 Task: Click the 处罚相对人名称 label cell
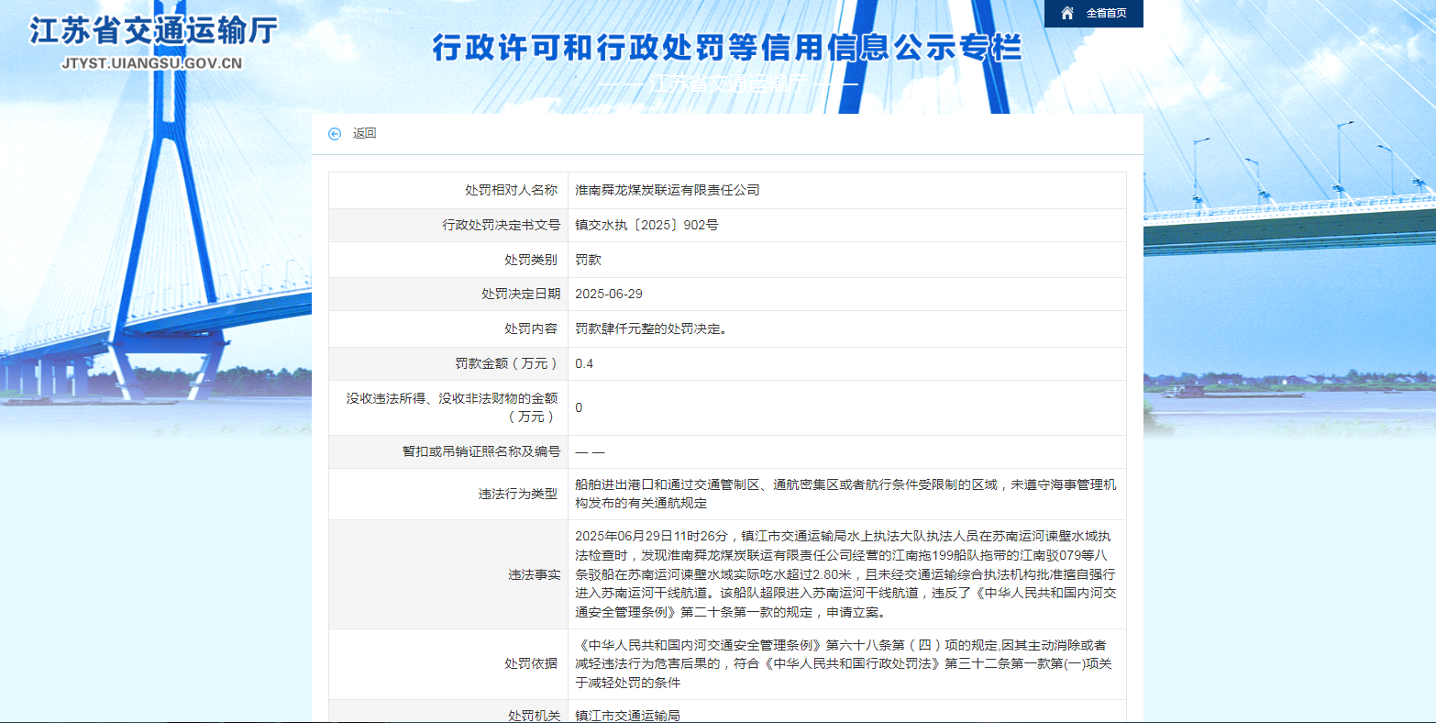[x=448, y=190]
